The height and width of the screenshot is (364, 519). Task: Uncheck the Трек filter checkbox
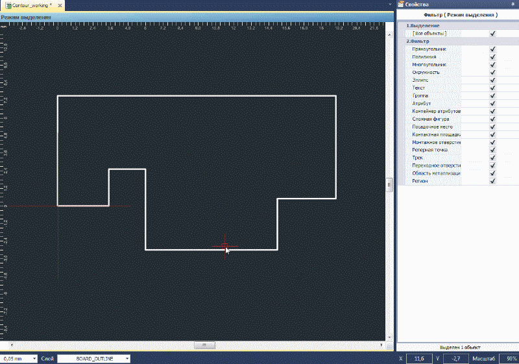493,158
